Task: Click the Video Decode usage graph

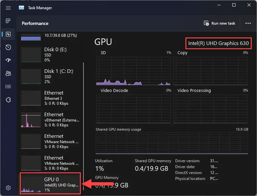Action: tap(133, 109)
